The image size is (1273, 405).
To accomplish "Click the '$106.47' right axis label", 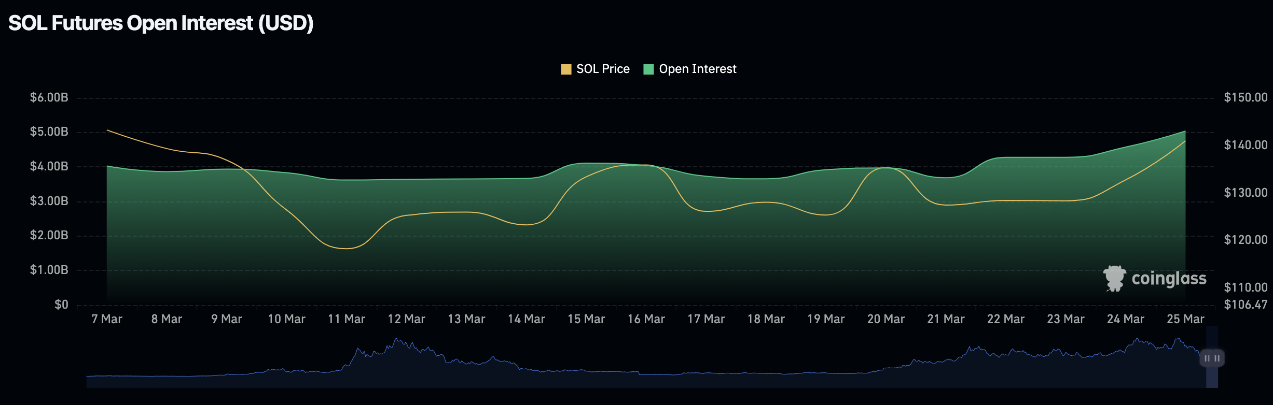I will pyautogui.click(x=1246, y=305).
